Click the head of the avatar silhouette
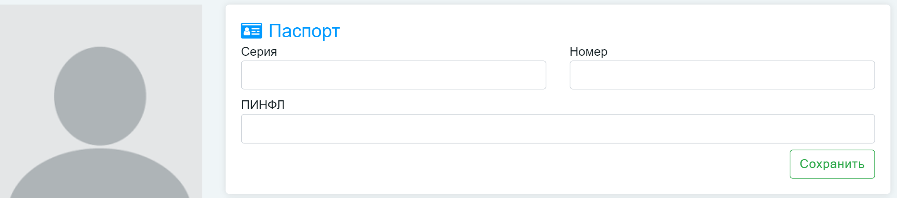Screen dimensions: 897x198 (100, 96)
